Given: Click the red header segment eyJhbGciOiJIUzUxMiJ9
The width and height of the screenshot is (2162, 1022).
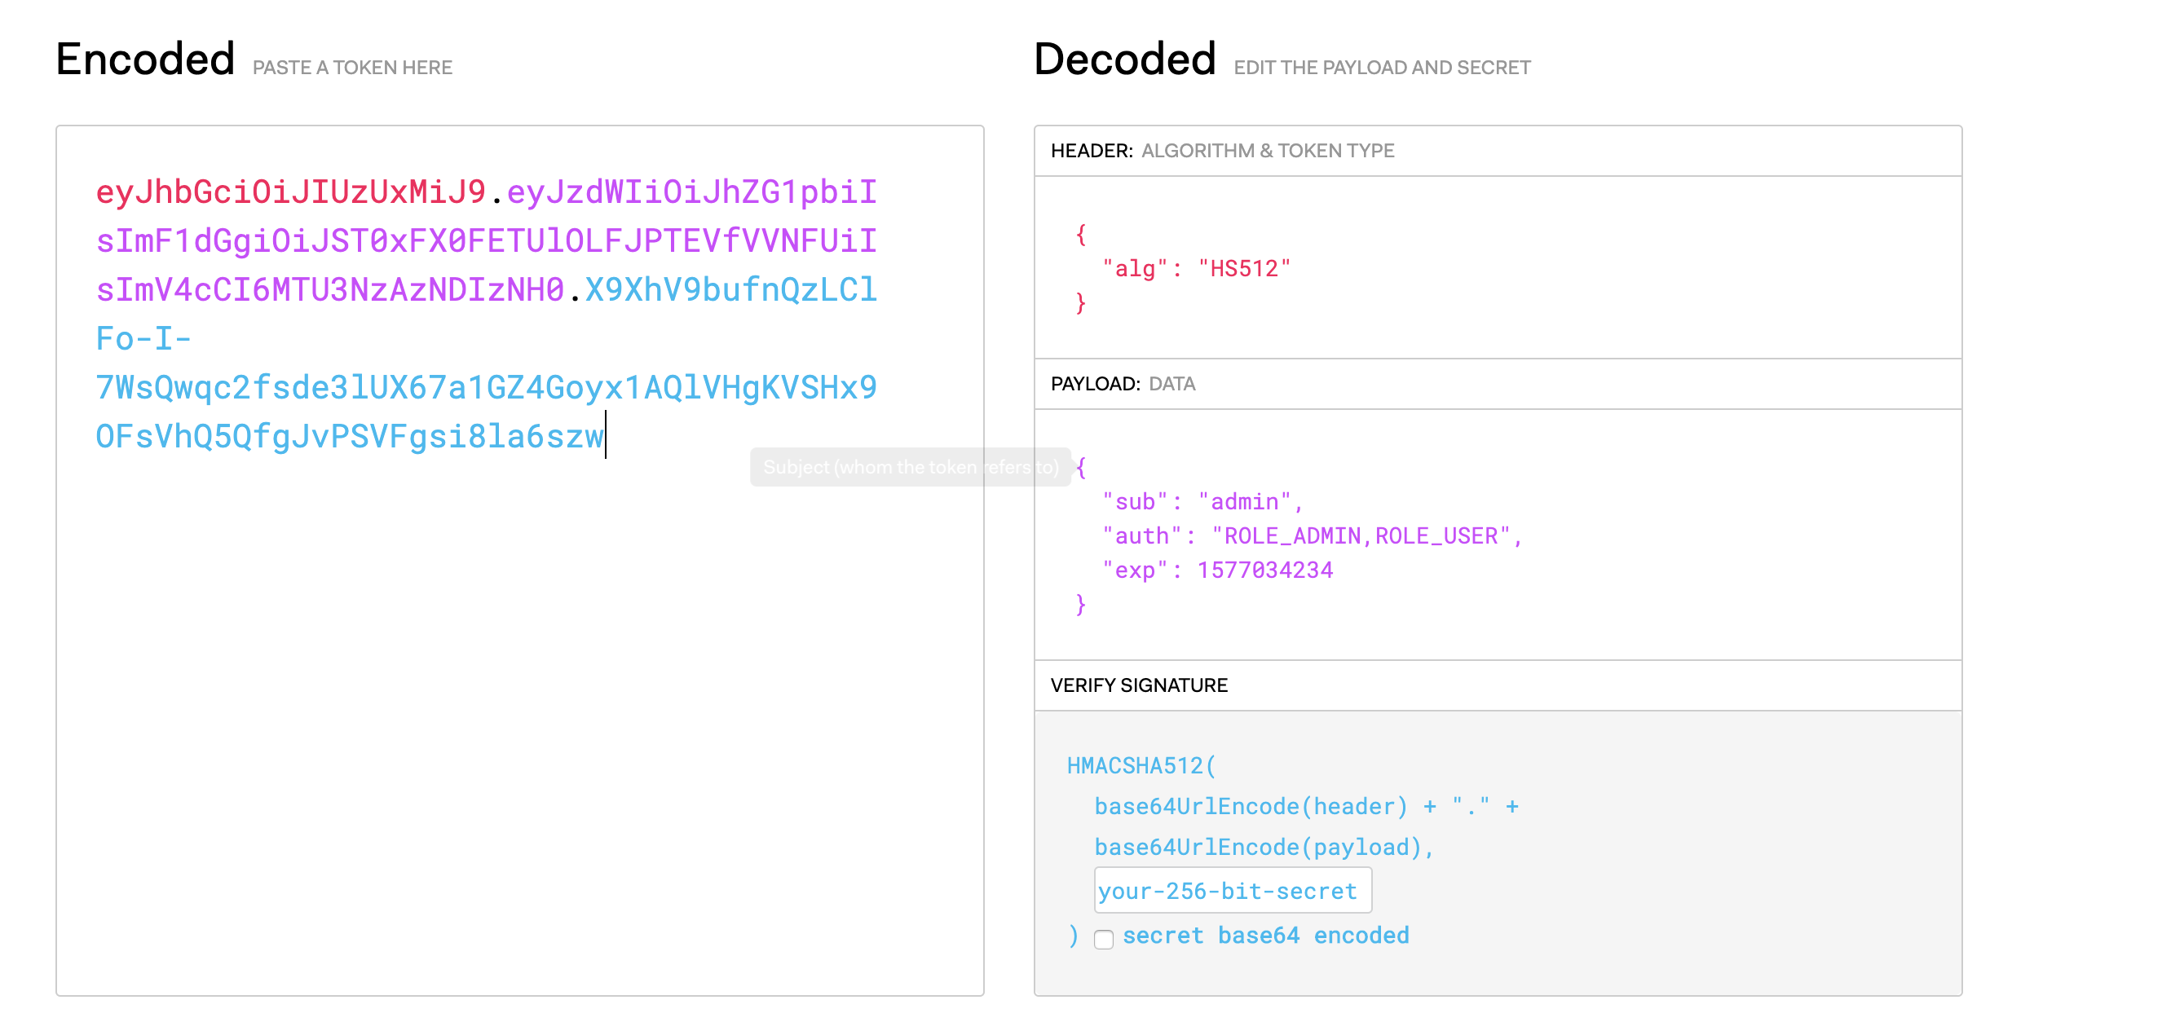Looking at the screenshot, I should [x=290, y=192].
